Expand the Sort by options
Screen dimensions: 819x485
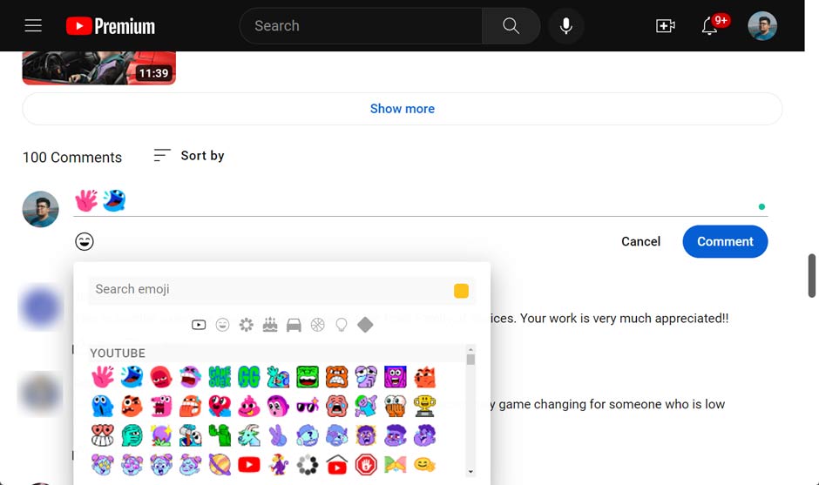(189, 156)
